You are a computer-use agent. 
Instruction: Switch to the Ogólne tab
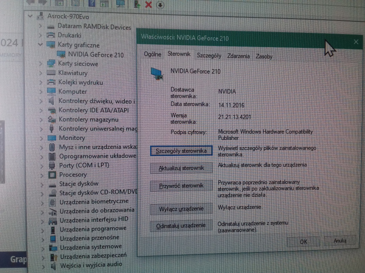153,54
